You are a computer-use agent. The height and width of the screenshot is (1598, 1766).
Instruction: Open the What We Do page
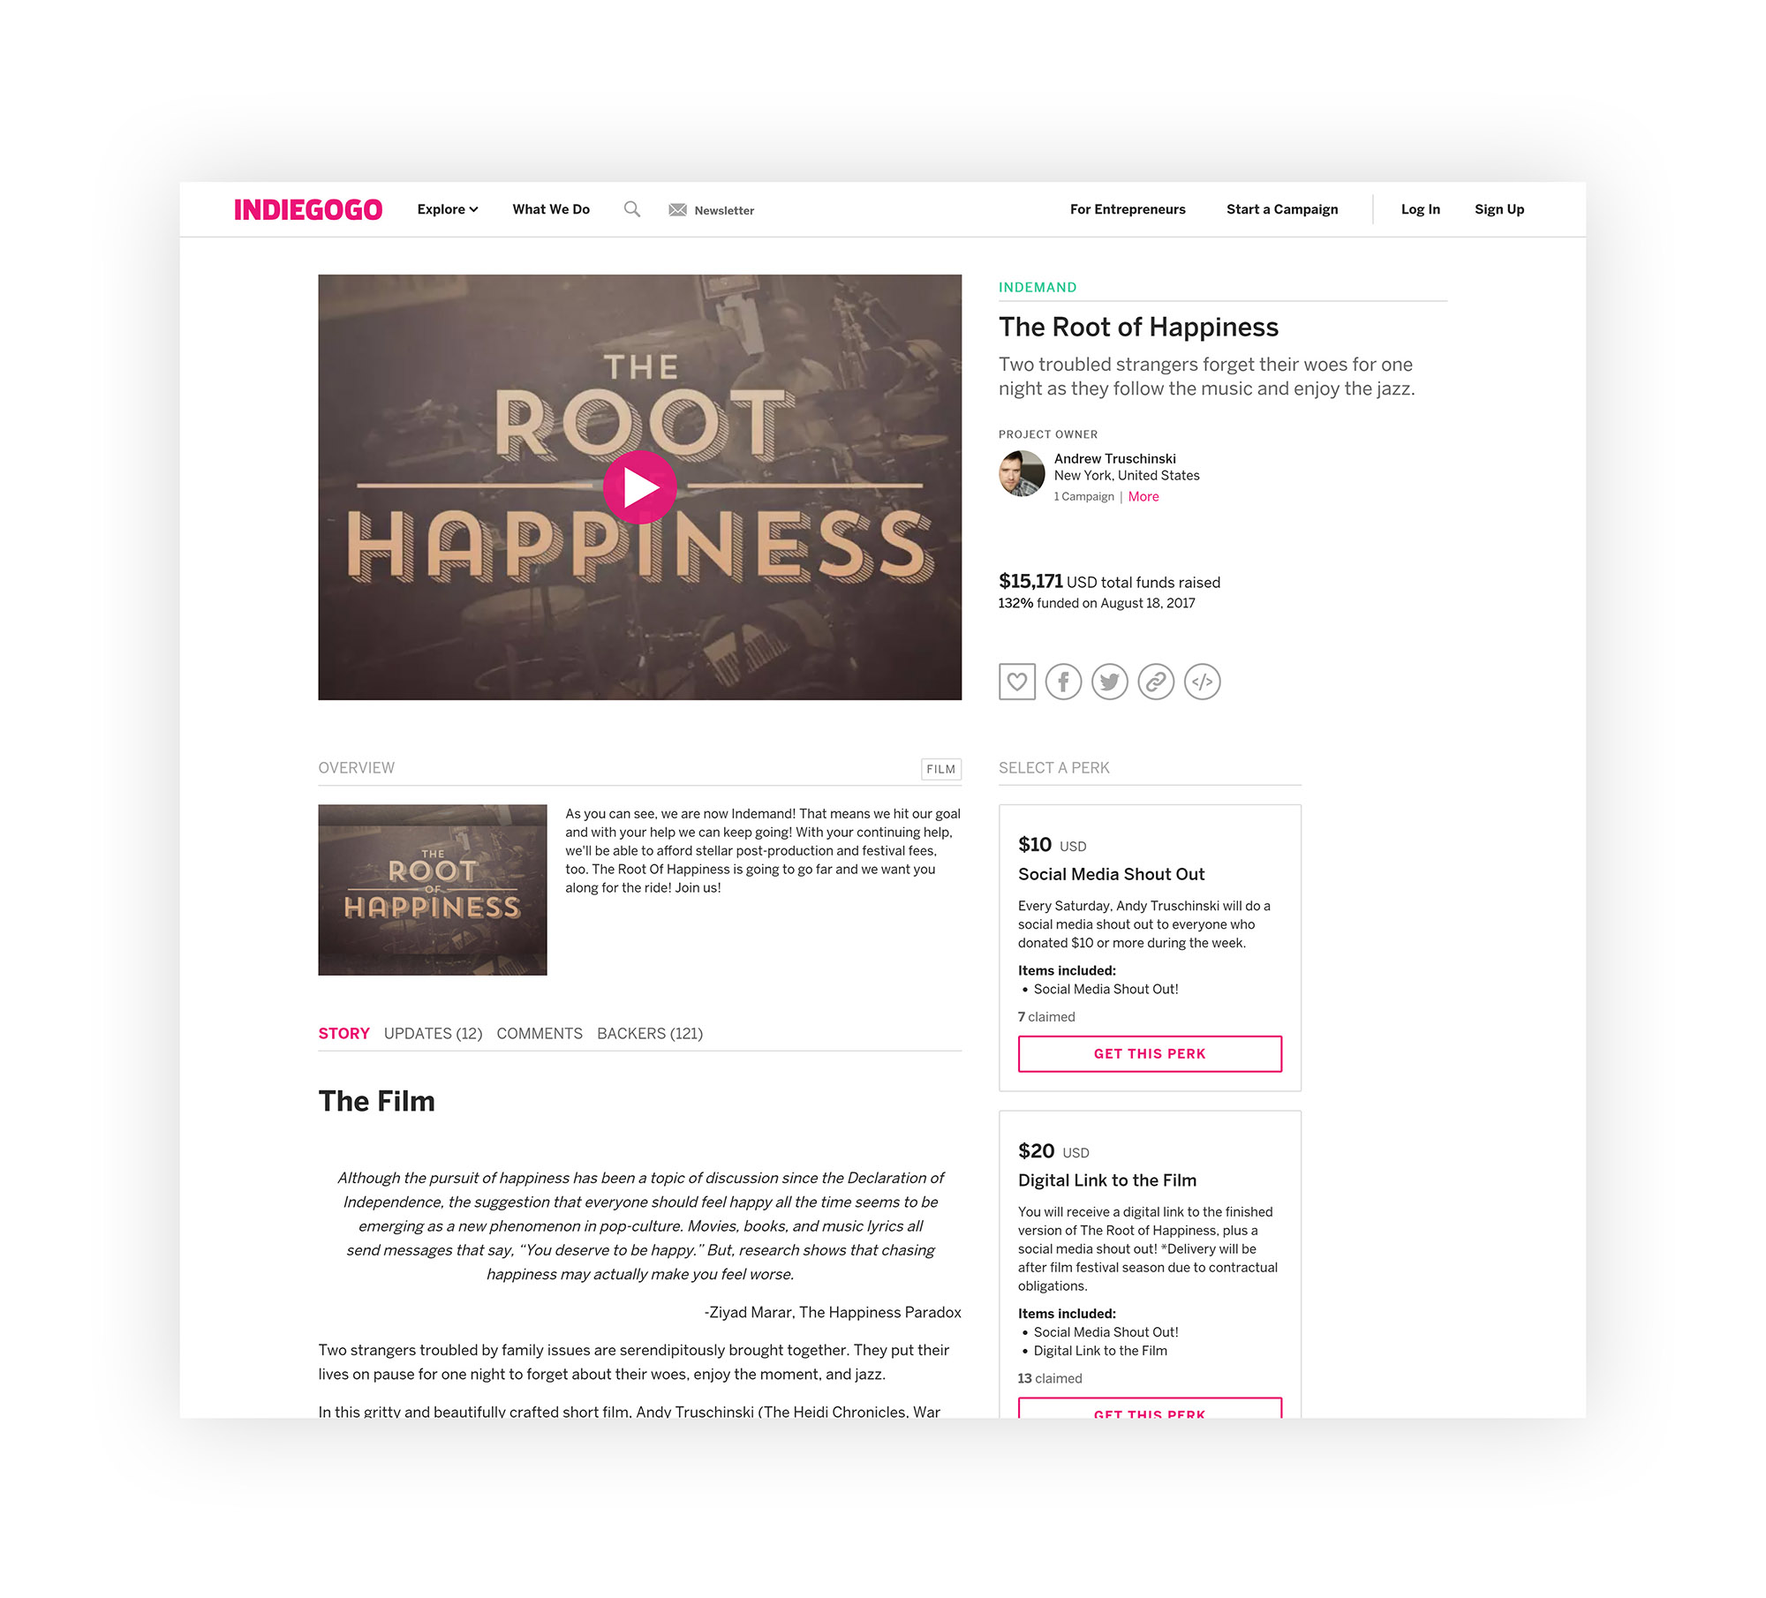tap(551, 209)
